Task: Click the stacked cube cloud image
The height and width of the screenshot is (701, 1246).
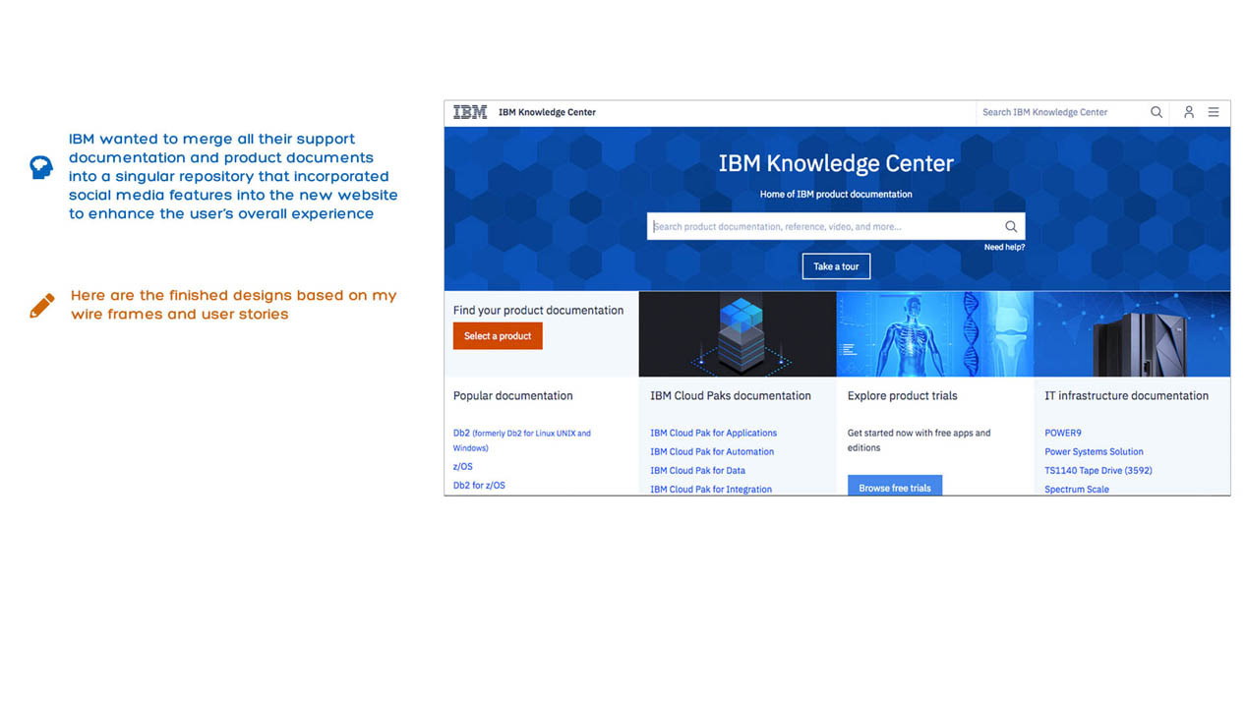Action: click(x=737, y=333)
